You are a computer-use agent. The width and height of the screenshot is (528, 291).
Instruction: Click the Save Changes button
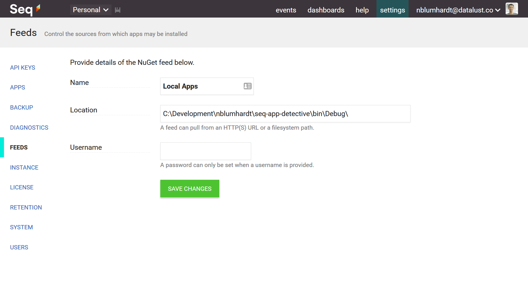point(190,189)
